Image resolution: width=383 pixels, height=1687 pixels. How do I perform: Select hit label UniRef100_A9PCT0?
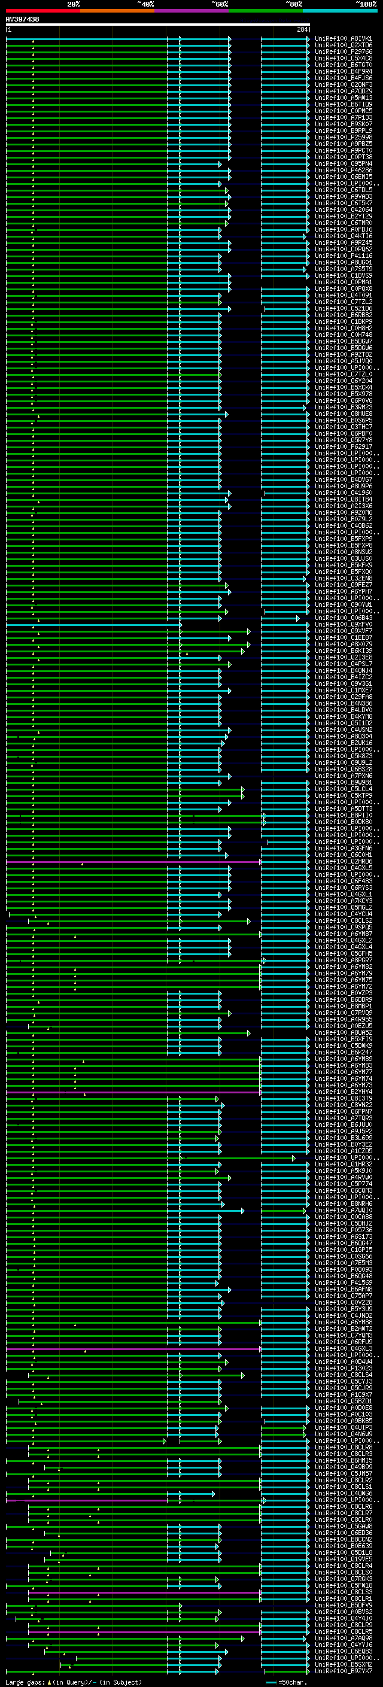pyautogui.click(x=344, y=151)
